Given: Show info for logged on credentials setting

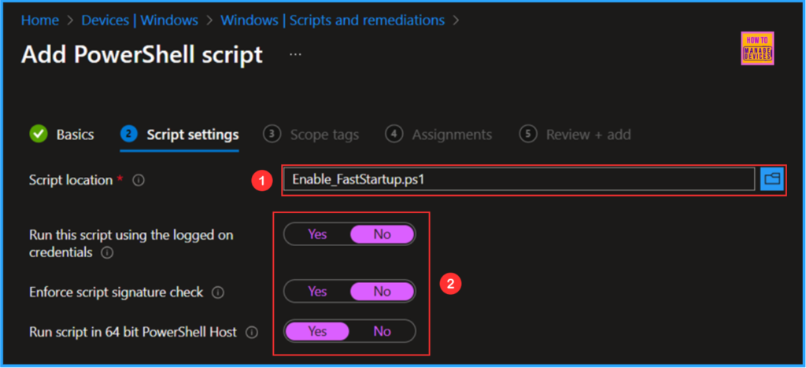Looking at the screenshot, I should 107,253.
